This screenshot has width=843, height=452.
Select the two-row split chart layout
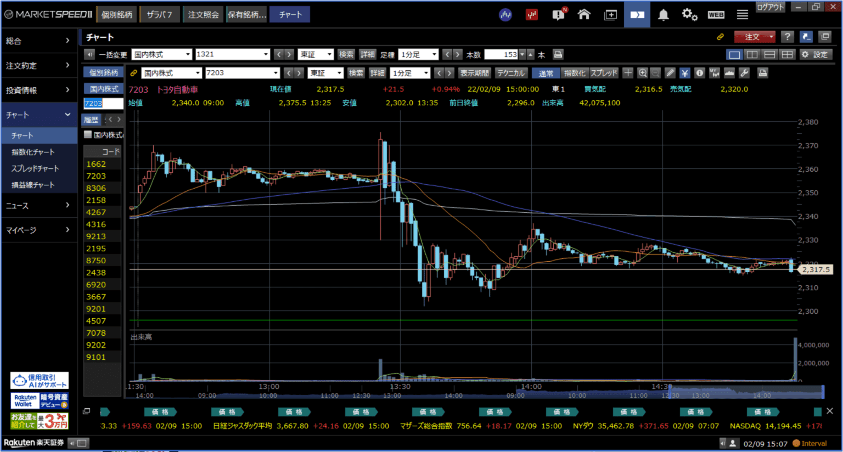pos(769,54)
